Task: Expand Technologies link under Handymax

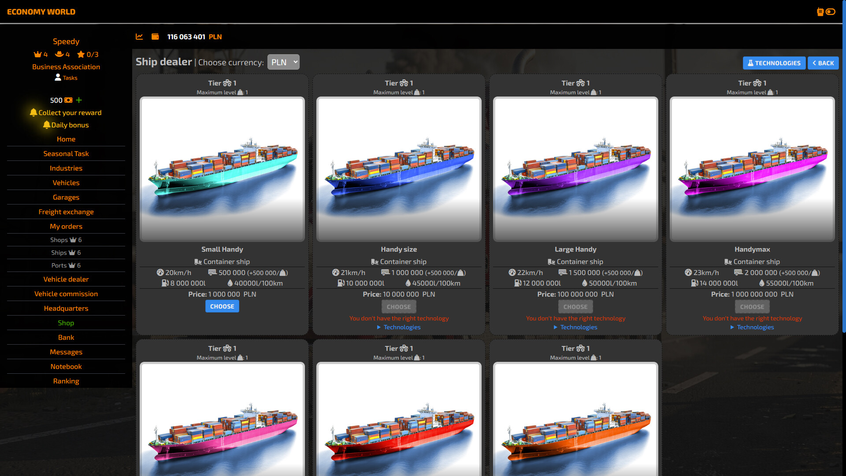Action: (752, 327)
